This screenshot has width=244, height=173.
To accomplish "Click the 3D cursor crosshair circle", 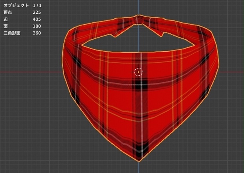I will point(139,72).
